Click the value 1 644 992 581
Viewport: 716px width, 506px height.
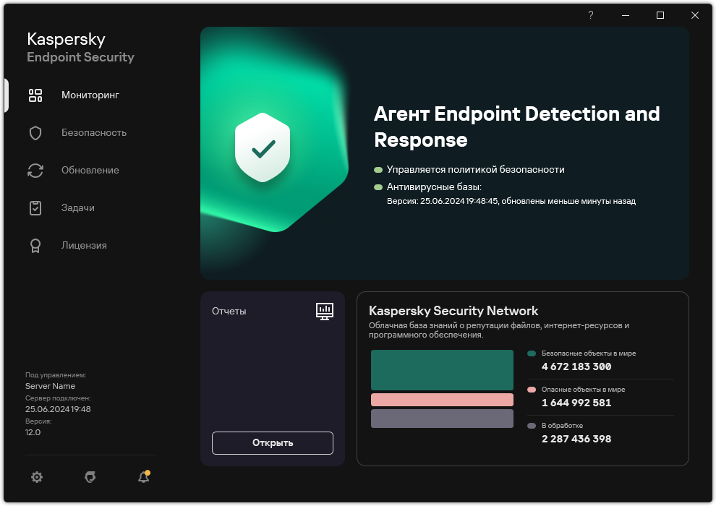[576, 403]
